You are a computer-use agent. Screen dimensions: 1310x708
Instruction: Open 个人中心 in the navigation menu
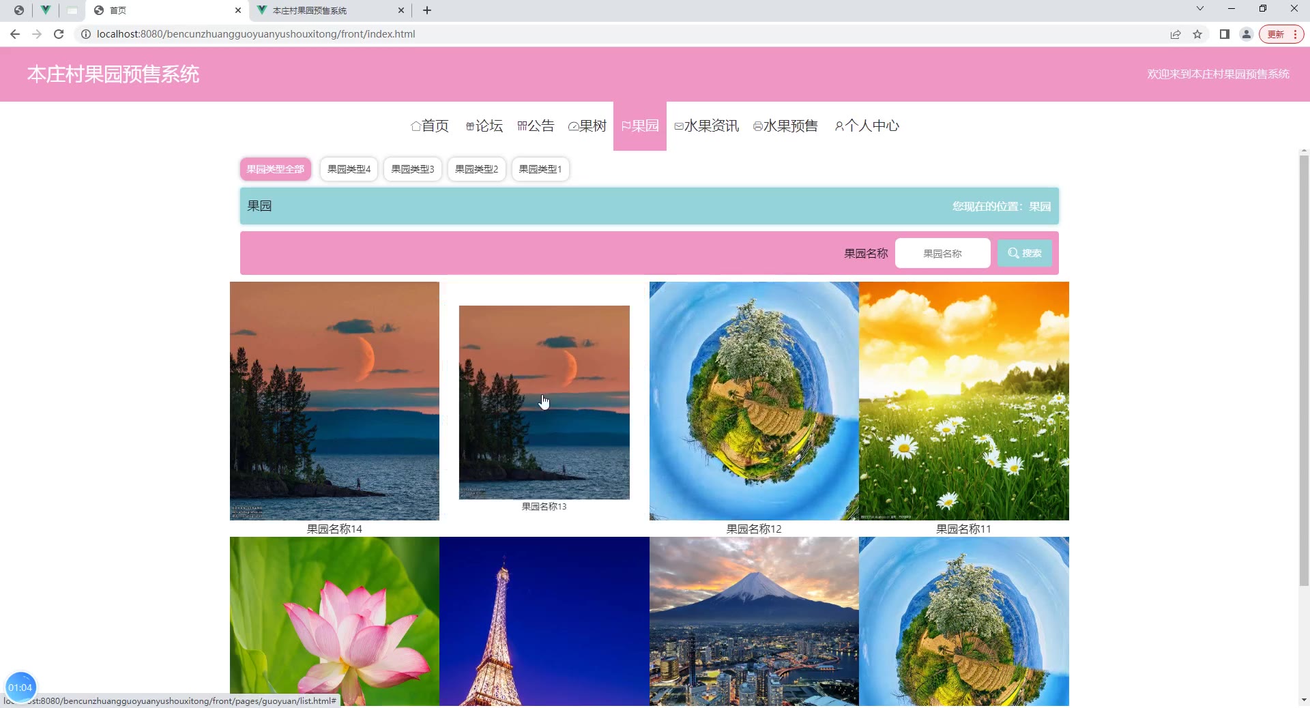coord(867,126)
